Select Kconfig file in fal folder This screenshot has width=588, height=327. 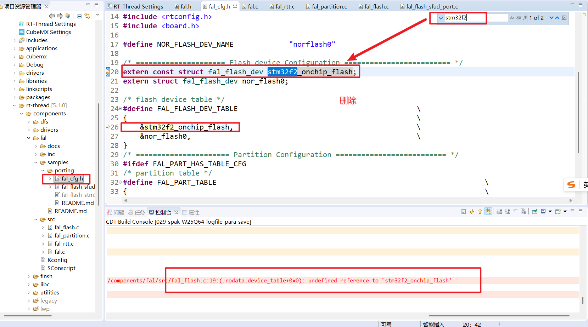57,260
